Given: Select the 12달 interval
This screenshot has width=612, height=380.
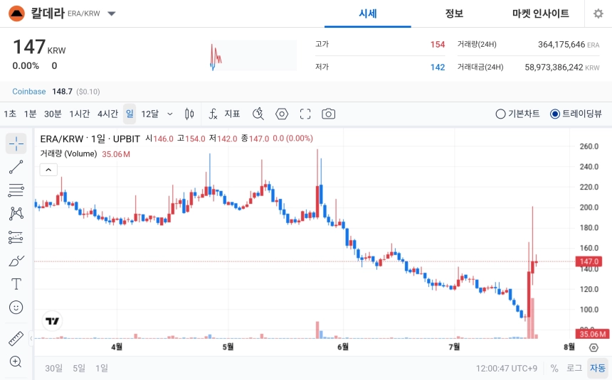Looking at the screenshot, I should point(150,114).
